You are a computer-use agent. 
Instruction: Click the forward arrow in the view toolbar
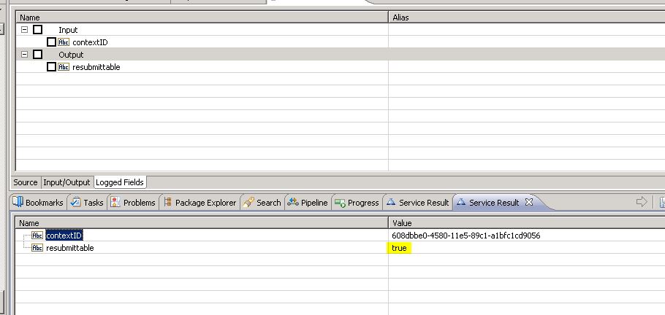tap(642, 202)
